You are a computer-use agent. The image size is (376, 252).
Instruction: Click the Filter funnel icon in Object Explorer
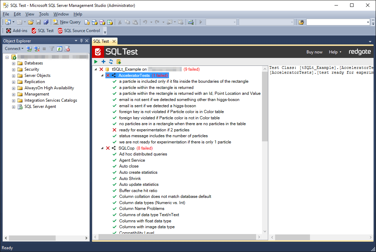coord(52,49)
